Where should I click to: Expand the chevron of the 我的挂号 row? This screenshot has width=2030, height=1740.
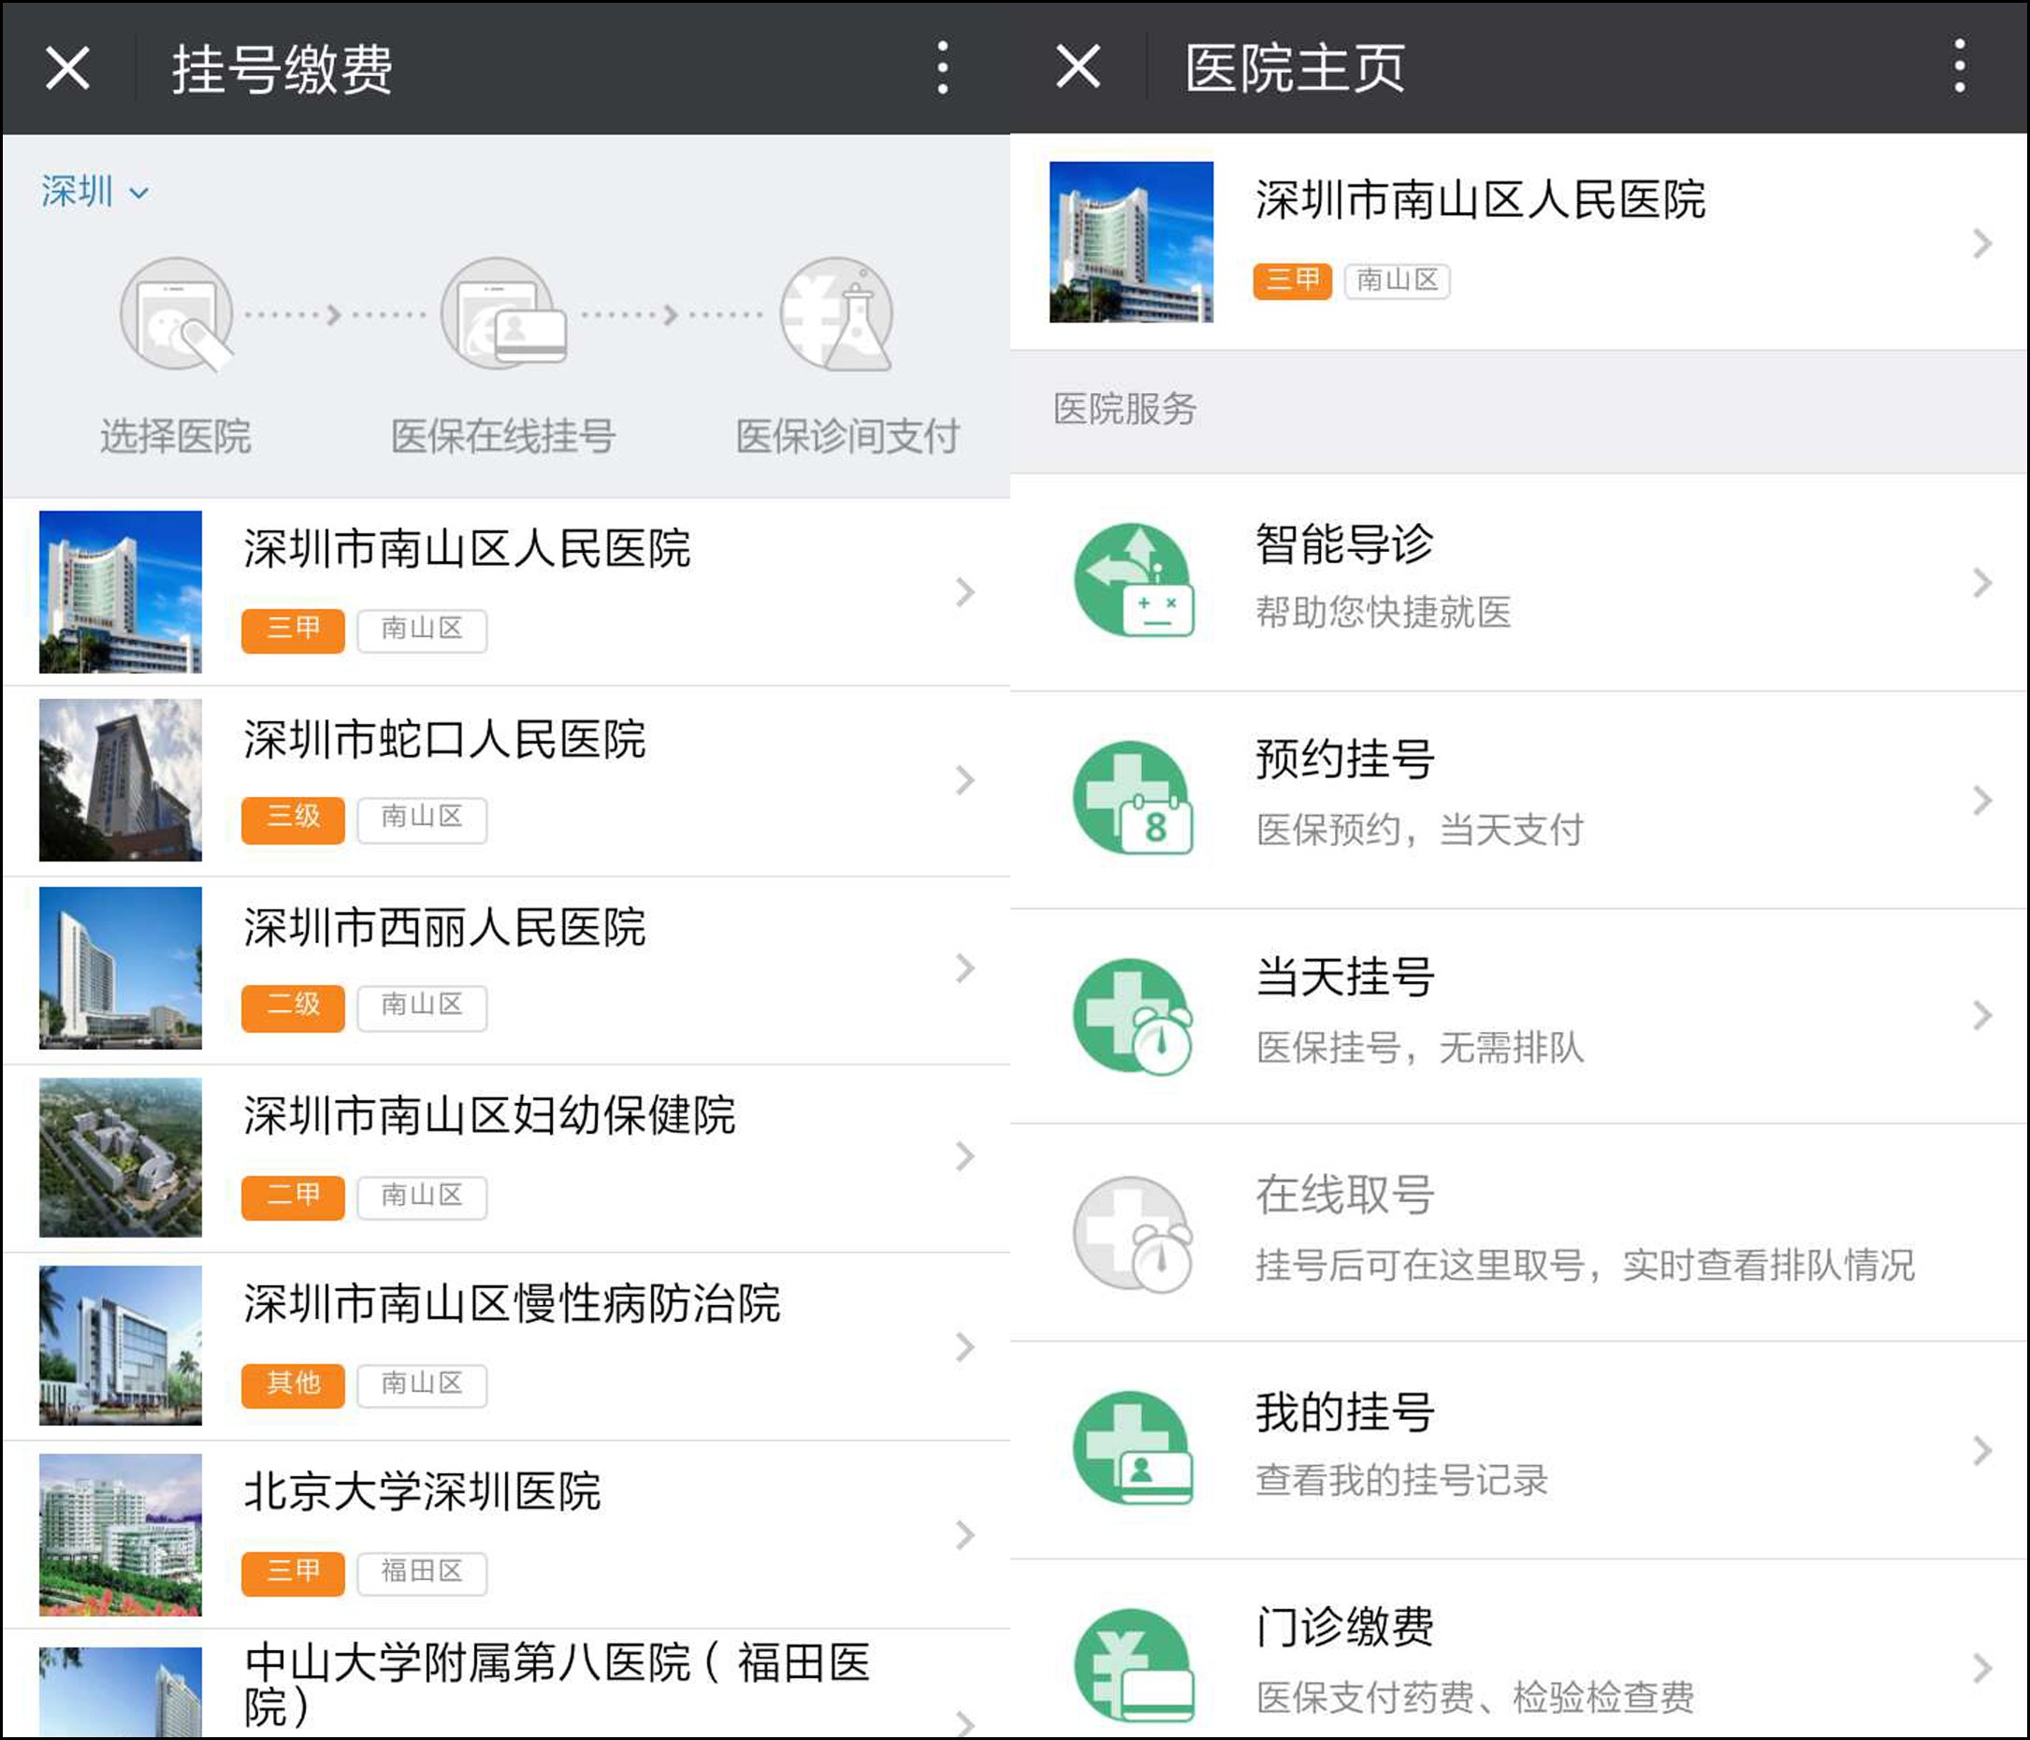pyautogui.click(x=1982, y=1451)
